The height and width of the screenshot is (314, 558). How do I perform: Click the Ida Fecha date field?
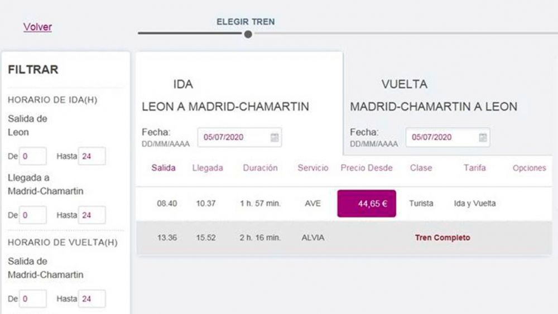239,137
